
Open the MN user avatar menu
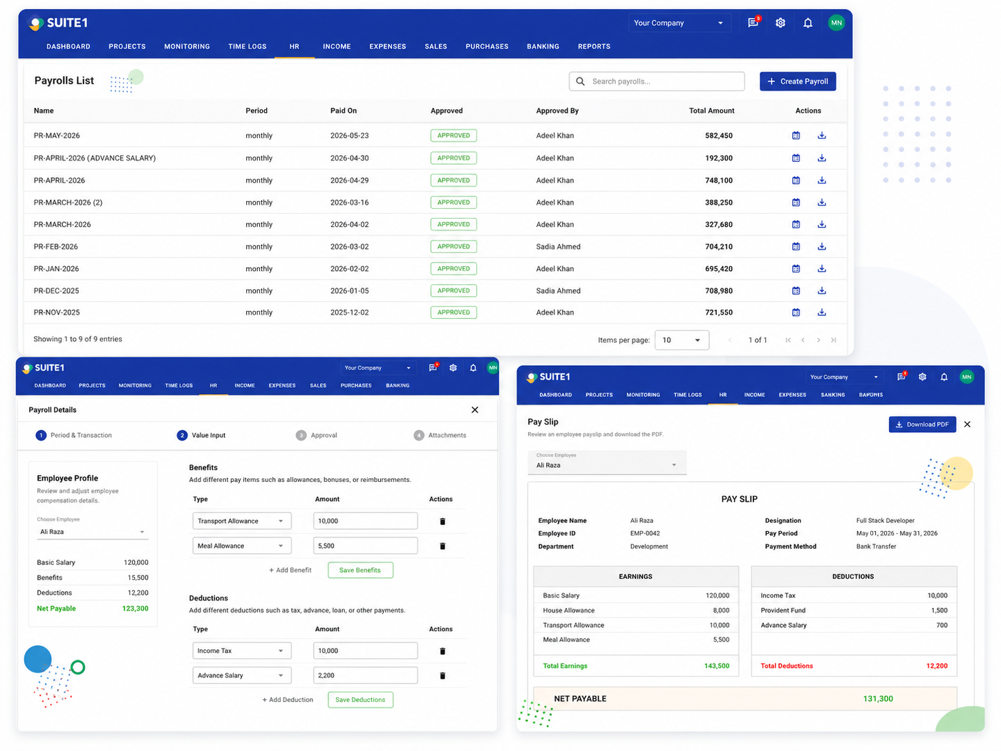[836, 23]
